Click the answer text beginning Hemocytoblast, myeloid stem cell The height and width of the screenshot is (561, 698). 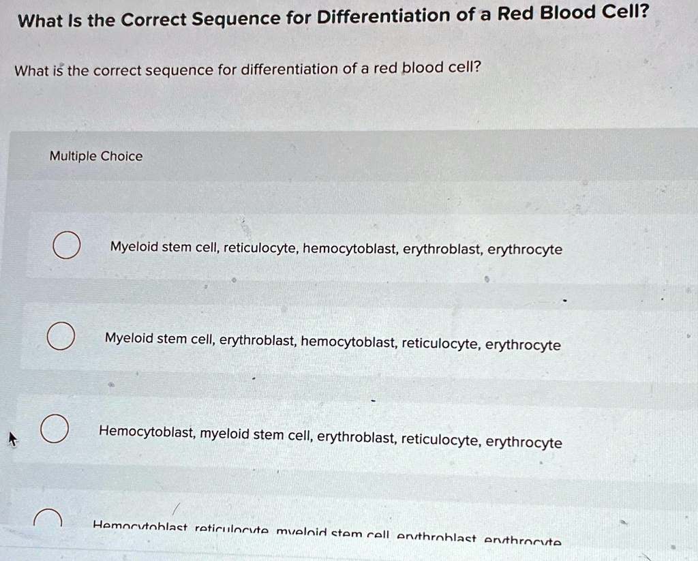(x=331, y=442)
